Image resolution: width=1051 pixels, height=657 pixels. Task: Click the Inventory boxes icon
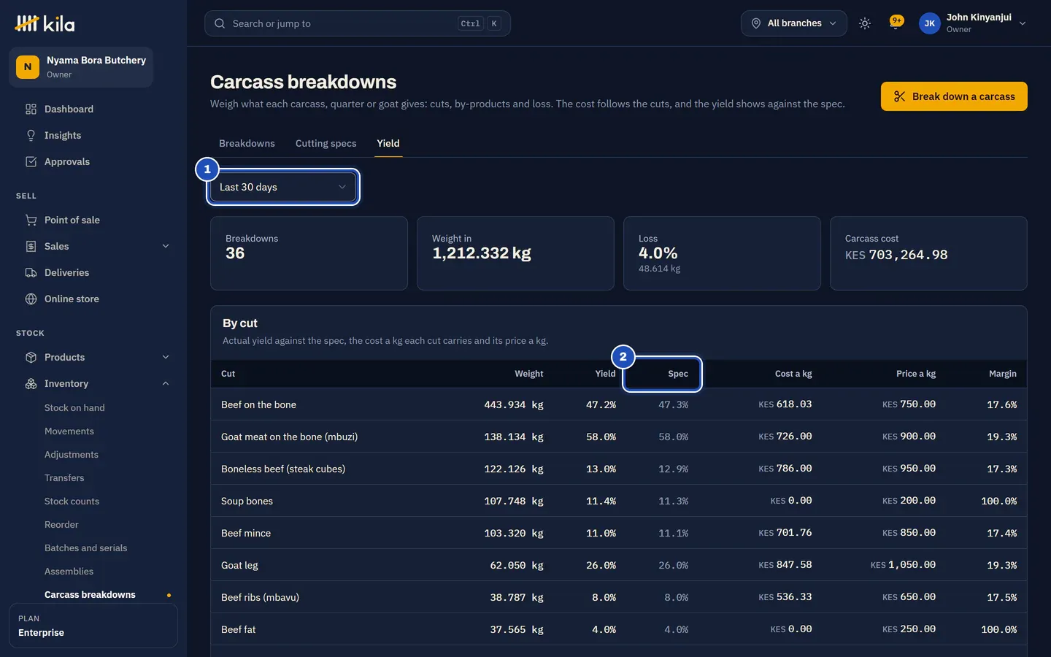(31, 383)
